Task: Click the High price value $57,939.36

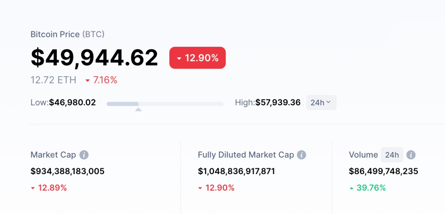Action: pyautogui.click(x=278, y=102)
